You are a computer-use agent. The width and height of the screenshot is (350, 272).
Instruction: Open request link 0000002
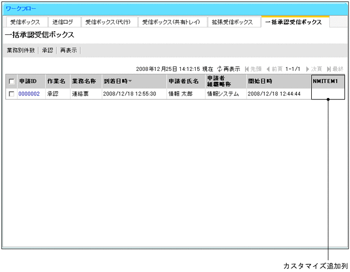pos(29,94)
